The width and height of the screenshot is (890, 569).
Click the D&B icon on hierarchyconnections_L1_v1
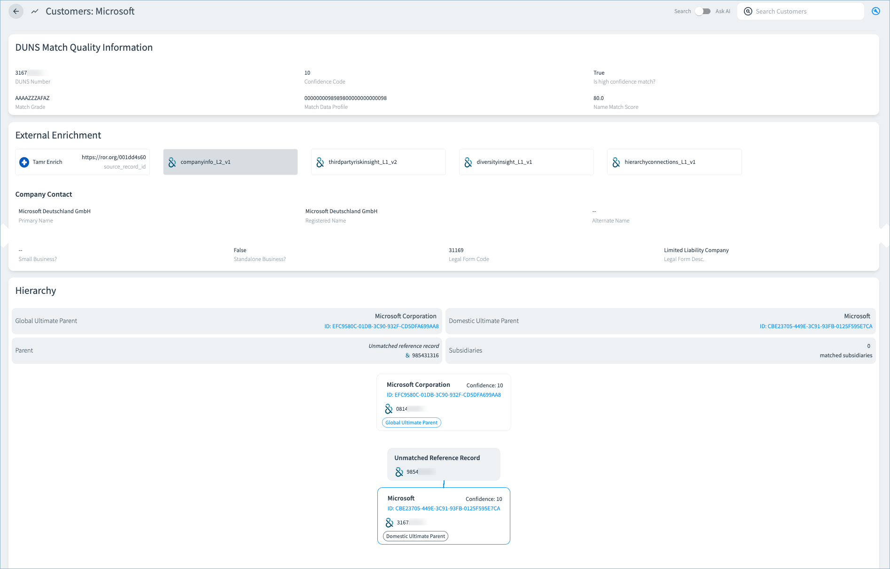tap(616, 162)
